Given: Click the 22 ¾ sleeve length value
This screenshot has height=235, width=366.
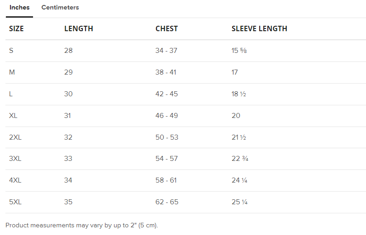Looking at the screenshot, I should pyautogui.click(x=239, y=159).
